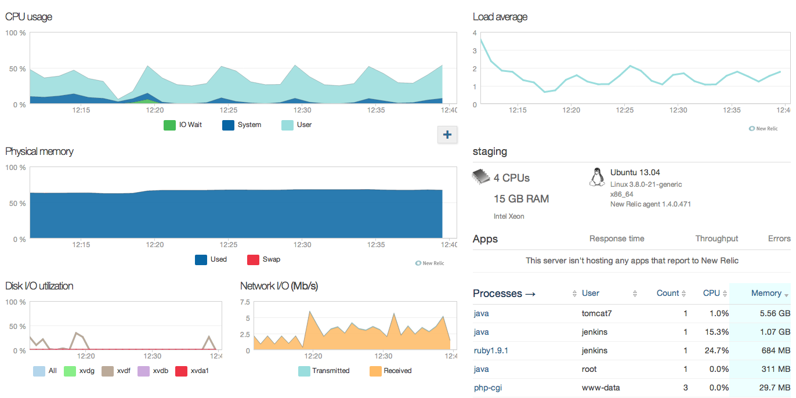Click the staging server name heading
This screenshot has width=796, height=398.
coord(490,152)
